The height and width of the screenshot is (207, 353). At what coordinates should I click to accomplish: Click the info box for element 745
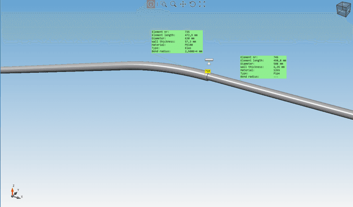[x=263, y=67]
